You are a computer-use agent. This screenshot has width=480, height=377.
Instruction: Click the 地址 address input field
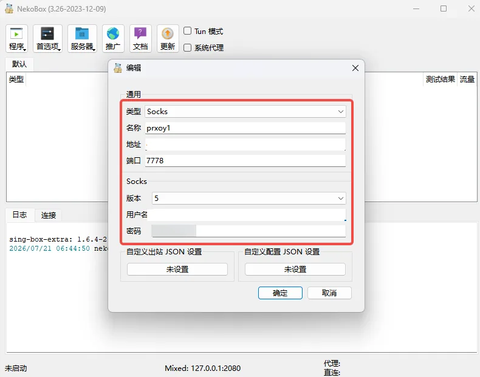(x=245, y=144)
